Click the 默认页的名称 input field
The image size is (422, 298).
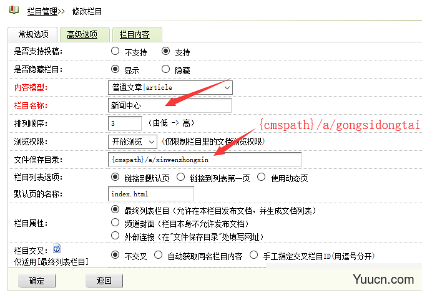pos(150,194)
